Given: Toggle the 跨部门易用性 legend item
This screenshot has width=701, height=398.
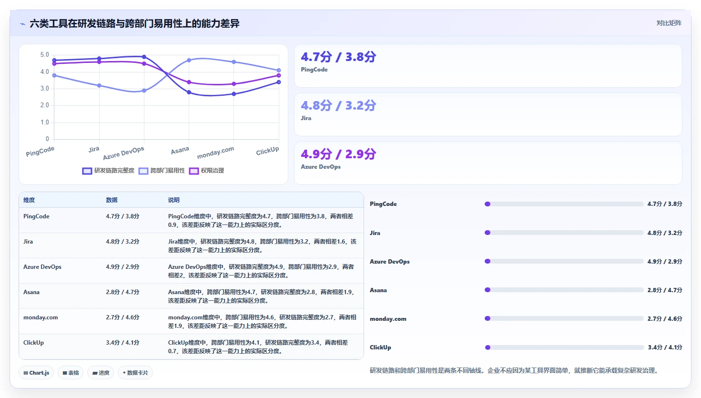Looking at the screenshot, I should coord(162,171).
